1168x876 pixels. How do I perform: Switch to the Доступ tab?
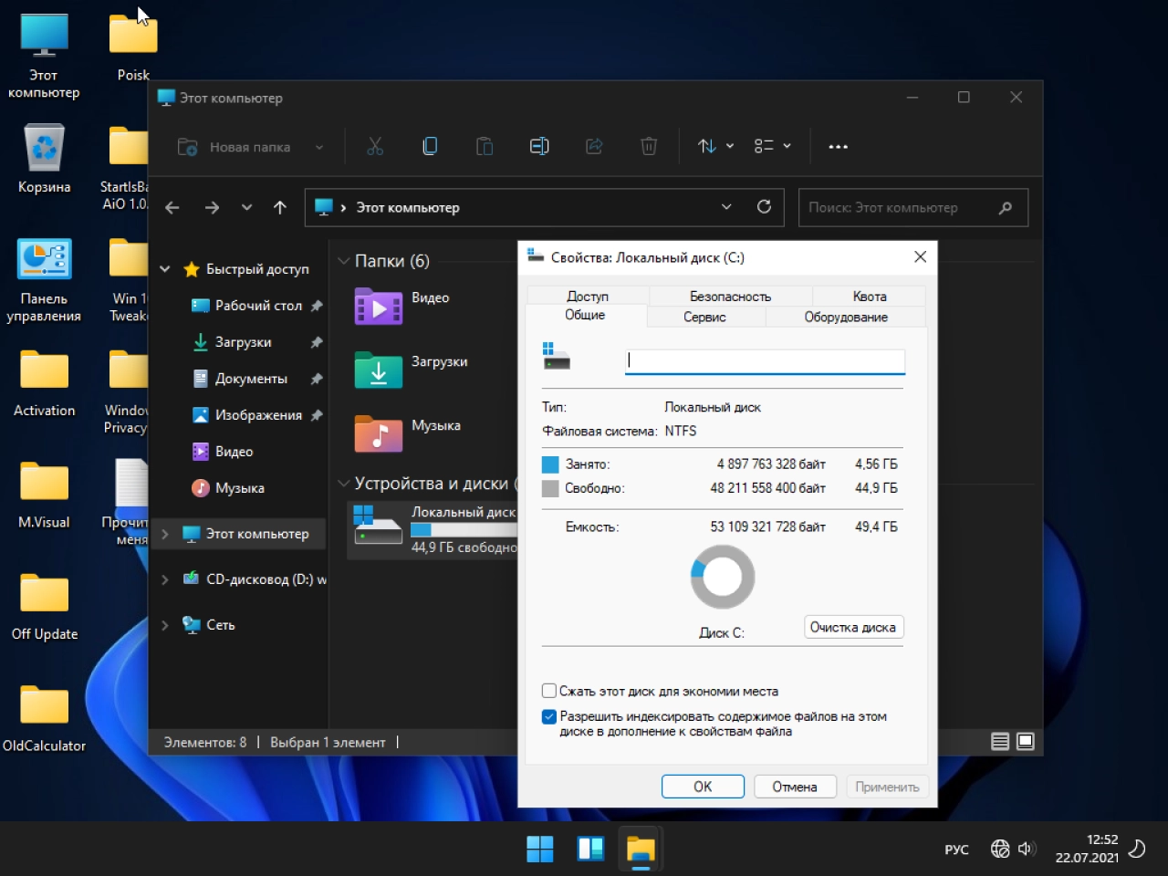588,296
